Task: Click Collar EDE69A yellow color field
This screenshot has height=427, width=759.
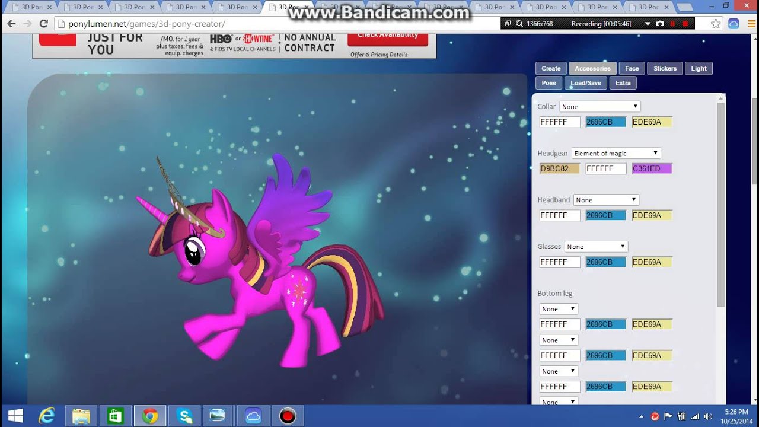Action: (652, 122)
